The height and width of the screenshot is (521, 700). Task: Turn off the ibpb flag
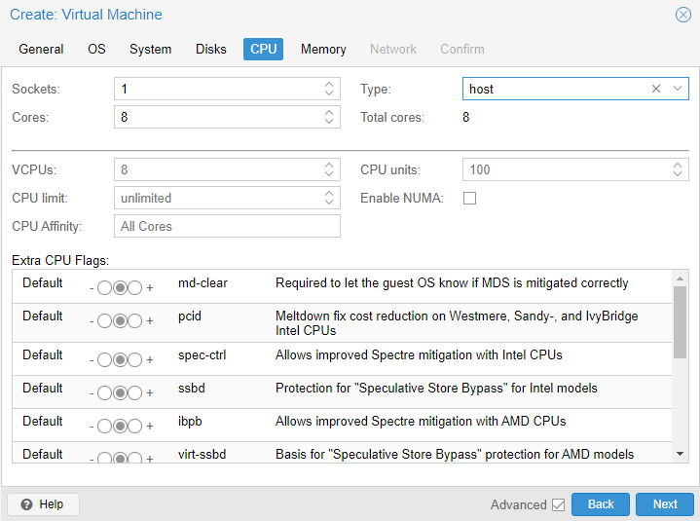[x=104, y=426]
